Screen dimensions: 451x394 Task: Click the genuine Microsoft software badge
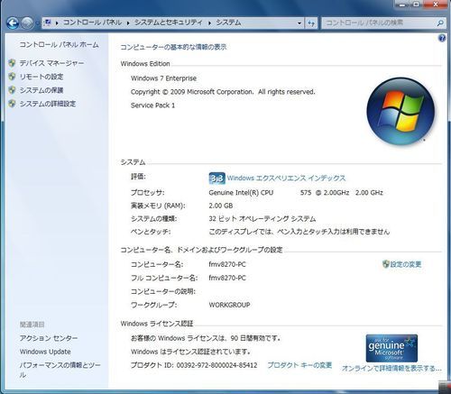391,348
